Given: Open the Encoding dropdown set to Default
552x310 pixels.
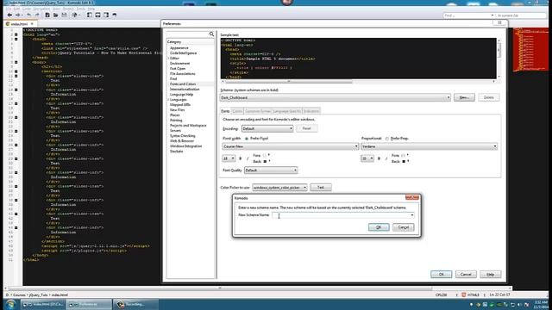Looking at the screenshot, I should click(267, 128).
